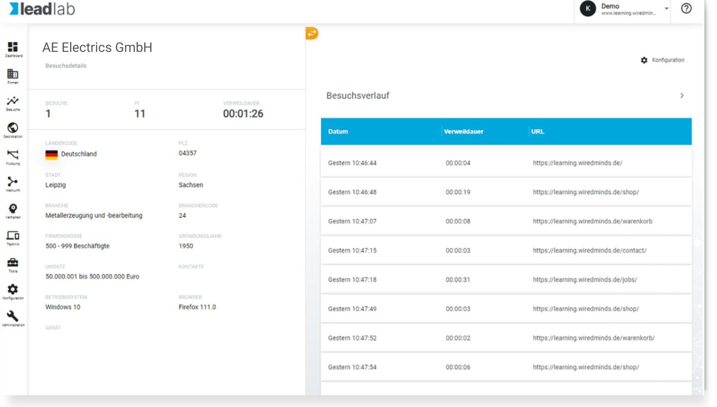Open the learning.wiredminds.de/contact/ URL row
The width and height of the screenshot is (717, 407).
click(506, 250)
